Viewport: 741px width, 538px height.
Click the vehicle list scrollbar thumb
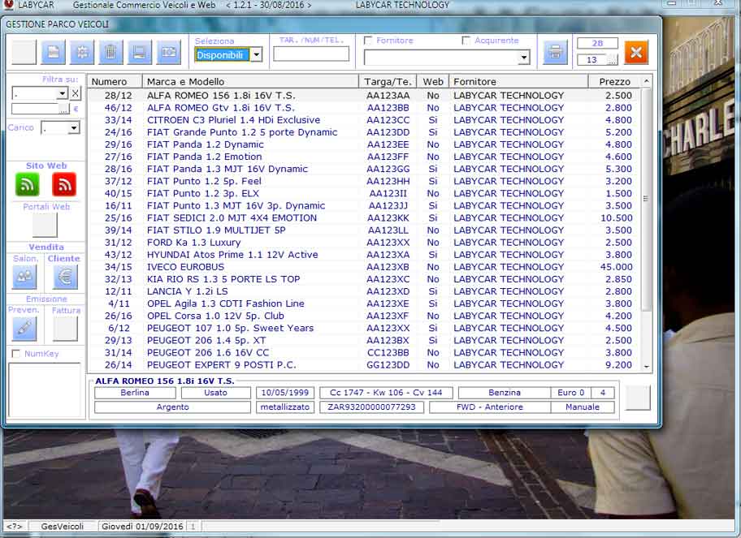coord(646,199)
